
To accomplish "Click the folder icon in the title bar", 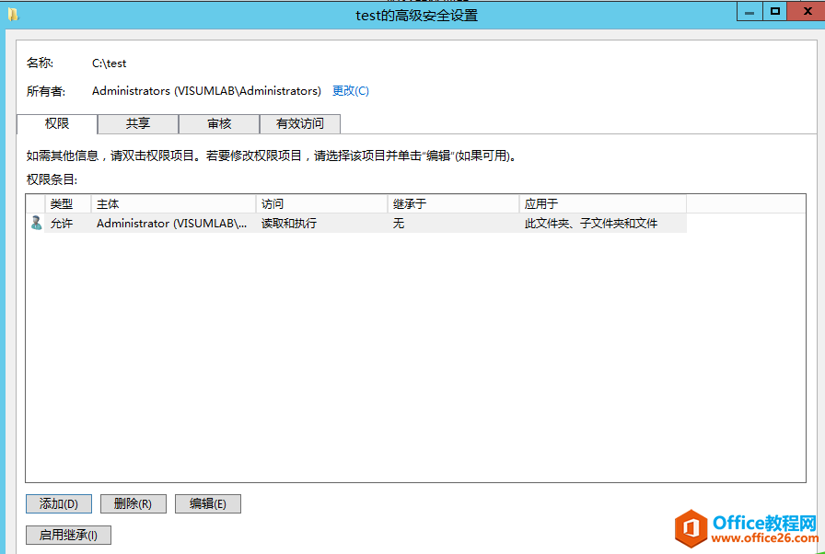I will click(13, 14).
